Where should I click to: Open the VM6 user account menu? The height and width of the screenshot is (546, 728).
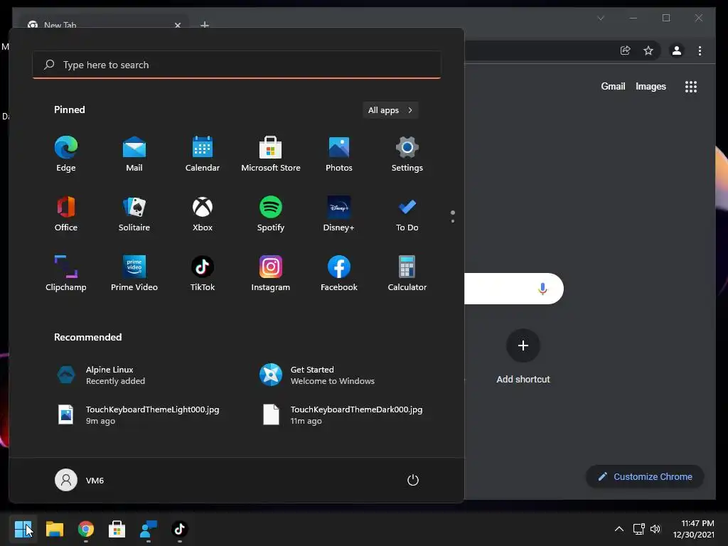click(x=80, y=480)
